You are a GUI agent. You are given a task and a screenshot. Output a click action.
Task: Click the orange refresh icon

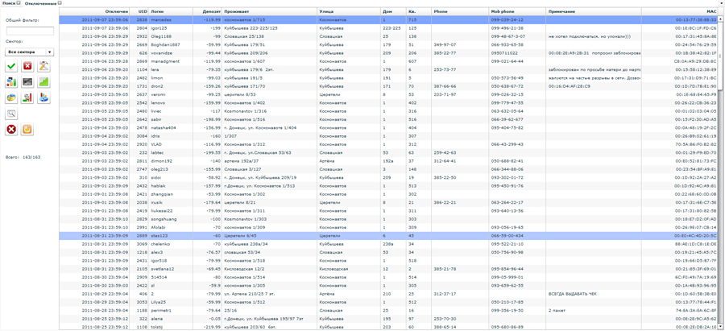[27, 129]
